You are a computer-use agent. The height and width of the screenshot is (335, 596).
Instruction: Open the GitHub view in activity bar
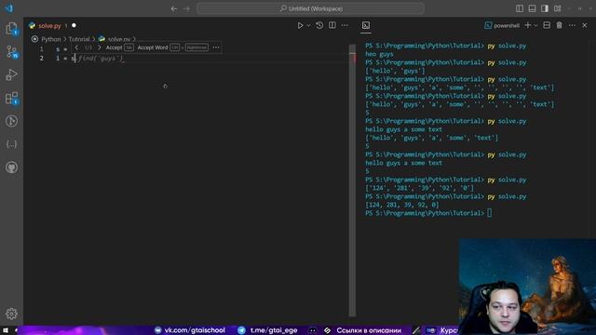(11, 167)
